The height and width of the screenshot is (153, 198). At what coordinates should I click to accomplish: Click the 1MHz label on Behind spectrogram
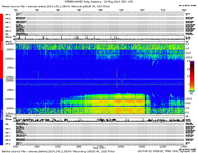pos(10,90)
